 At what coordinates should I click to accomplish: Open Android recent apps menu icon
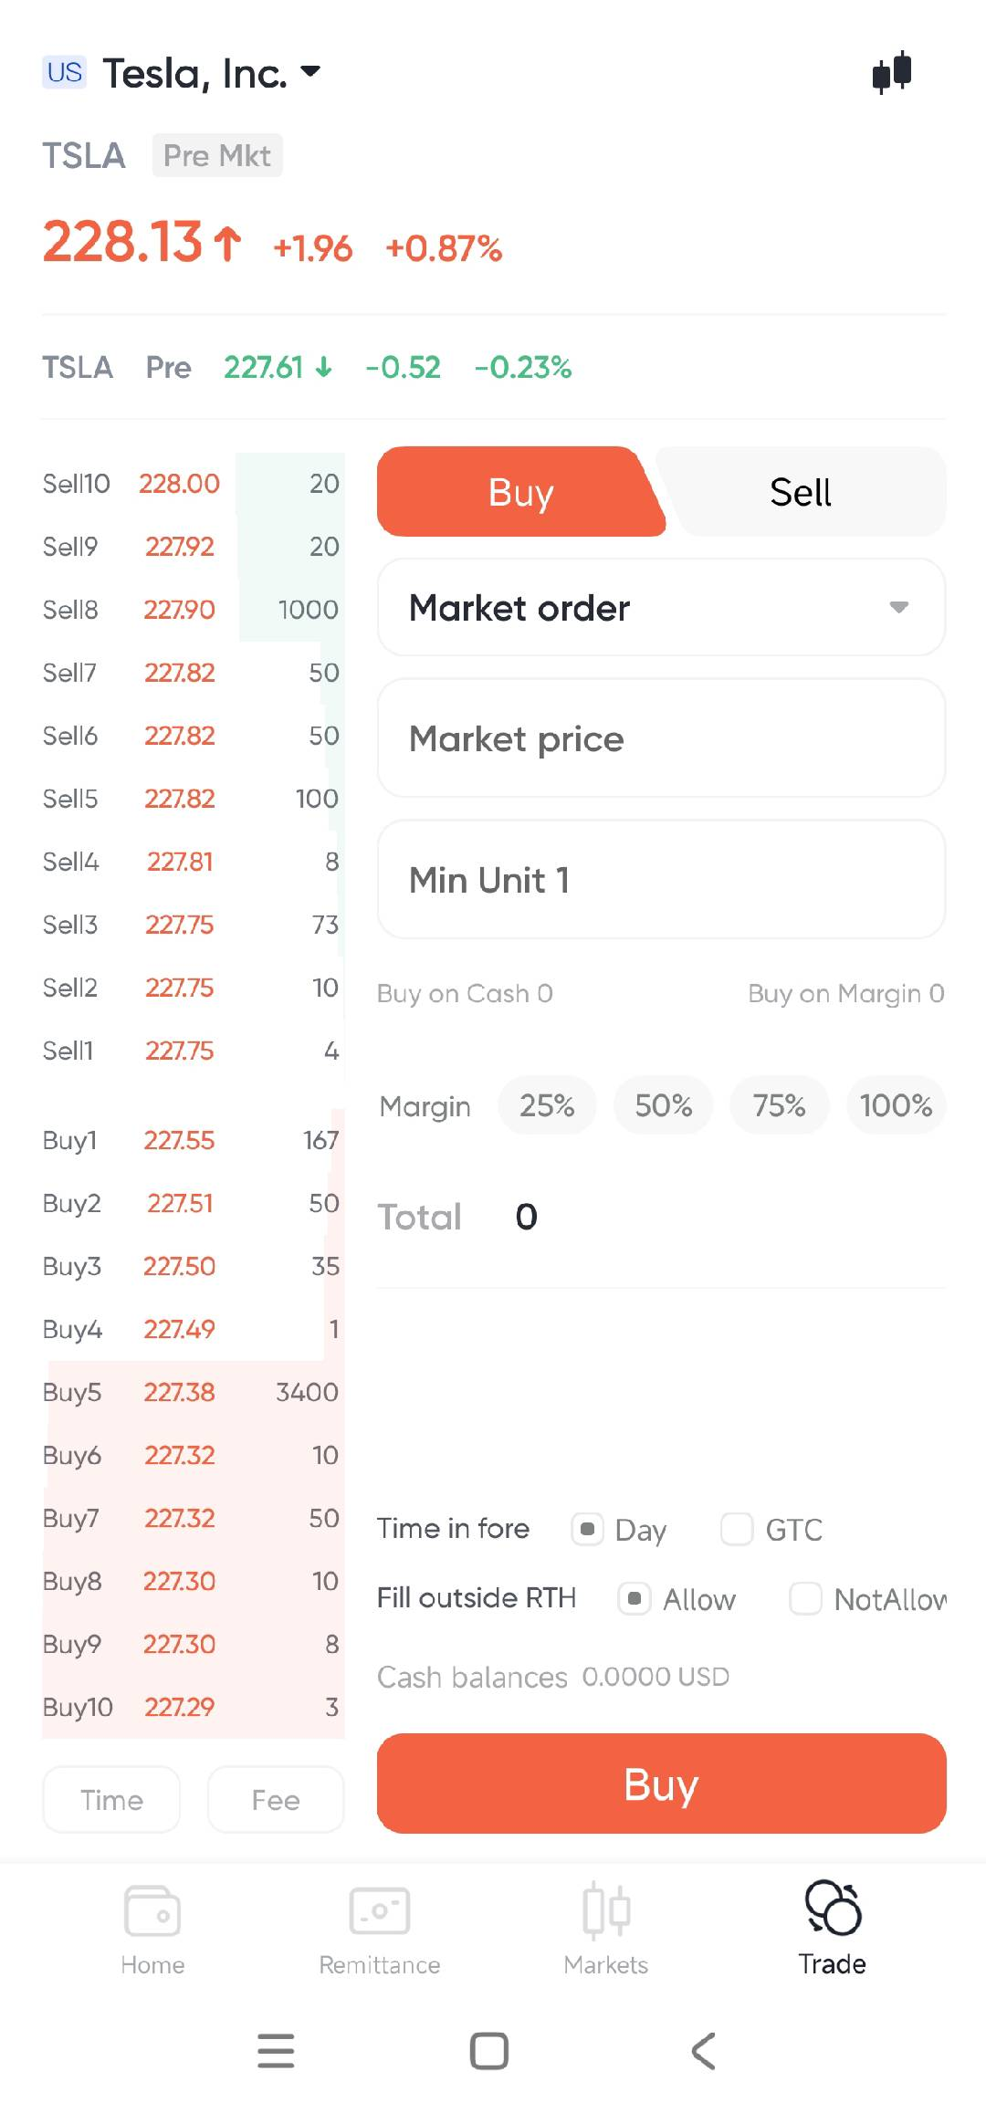(x=276, y=2051)
